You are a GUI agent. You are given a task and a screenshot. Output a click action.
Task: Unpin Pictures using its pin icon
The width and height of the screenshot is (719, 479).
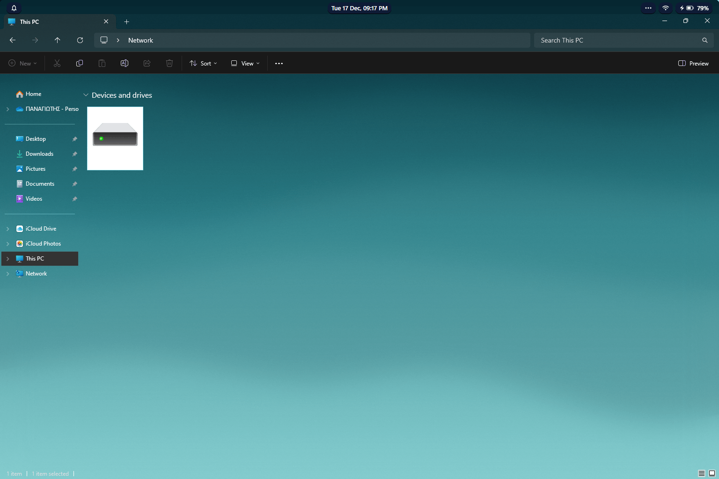(x=74, y=169)
